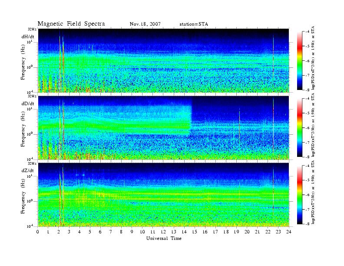Select the "Universal Time" axis title

(x=164, y=238)
